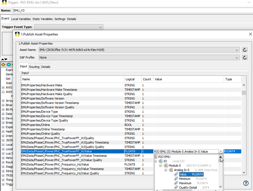Click the Count column header
The image size is (253, 191).
(x=147, y=79)
